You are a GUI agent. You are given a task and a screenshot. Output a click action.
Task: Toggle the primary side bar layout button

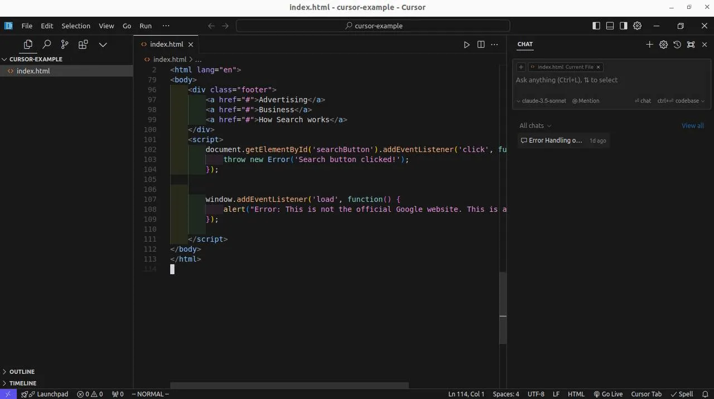click(x=596, y=26)
